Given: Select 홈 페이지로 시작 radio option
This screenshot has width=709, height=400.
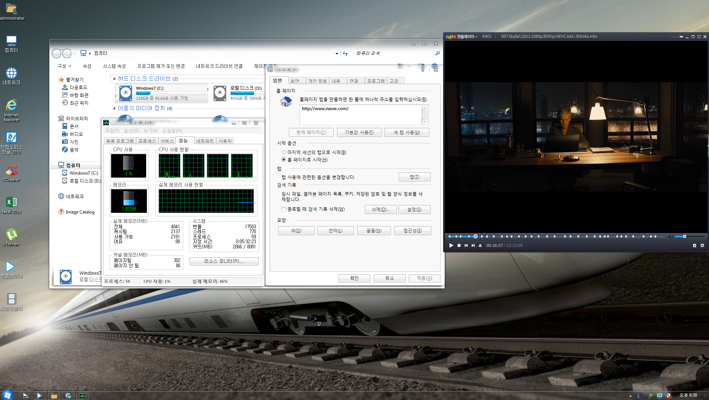Looking at the screenshot, I should (x=284, y=160).
